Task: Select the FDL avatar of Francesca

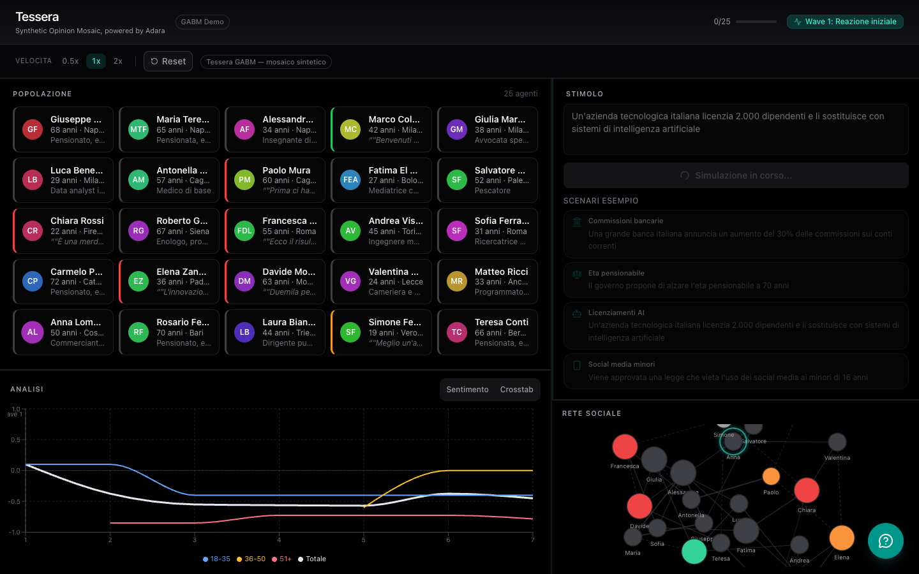Action: pyautogui.click(x=244, y=231)
